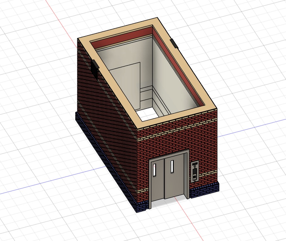Select the intercom panel beside the doors
This screenshot has height=241, width=286.
[x=195, y=172]
